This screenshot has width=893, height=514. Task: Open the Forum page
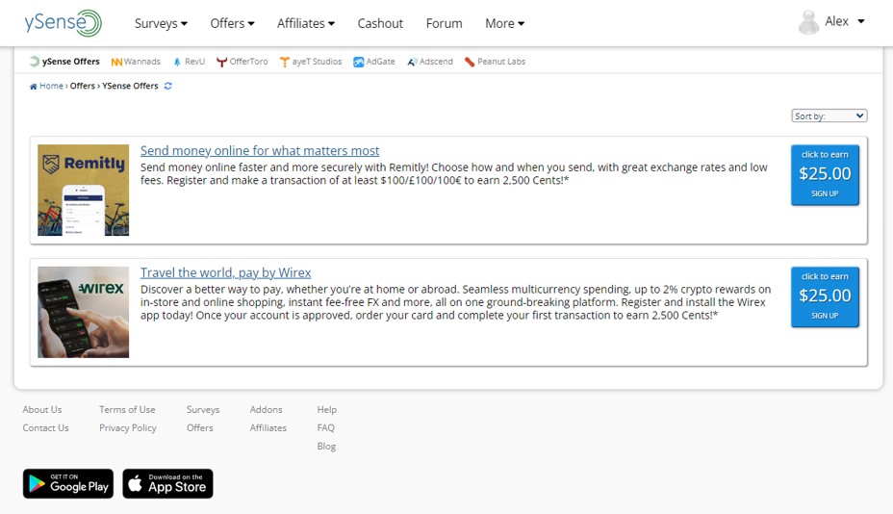tap(444, 23)
